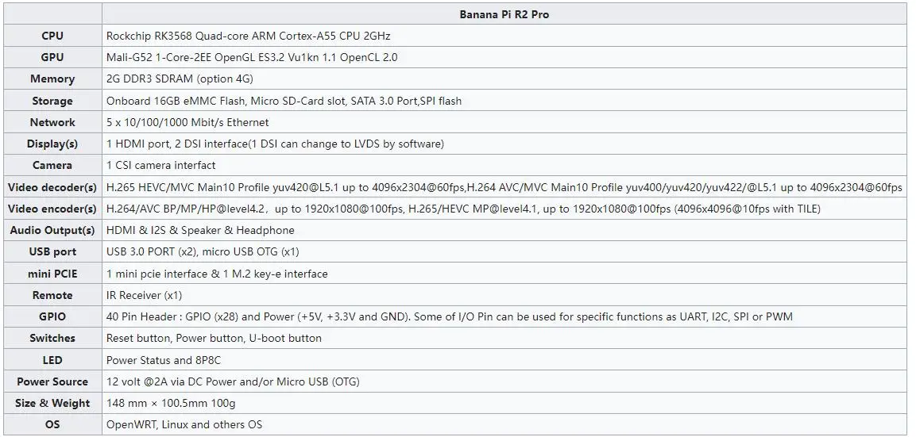
Task: Click the 'Video encoder(s)' row label
Action: 52,209
